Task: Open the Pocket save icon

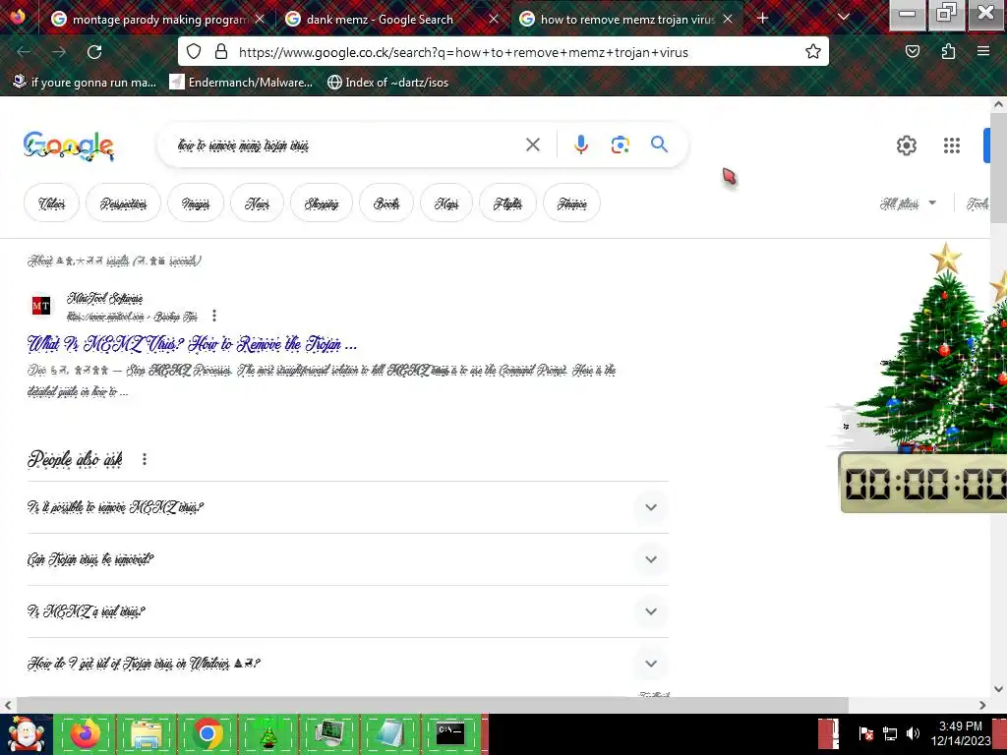Action: 912,51
